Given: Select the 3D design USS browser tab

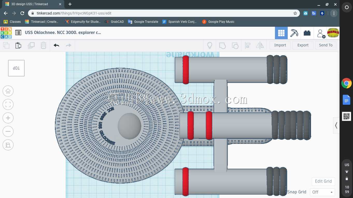Looking at the screenshot, I should (x=33, y=4).
